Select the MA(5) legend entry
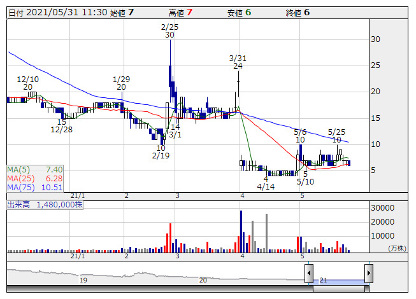This screenshot has height=299, width=416. click(x=35, y=170)
